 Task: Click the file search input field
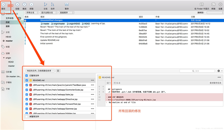pyautogui.click(x=197, y=71)
